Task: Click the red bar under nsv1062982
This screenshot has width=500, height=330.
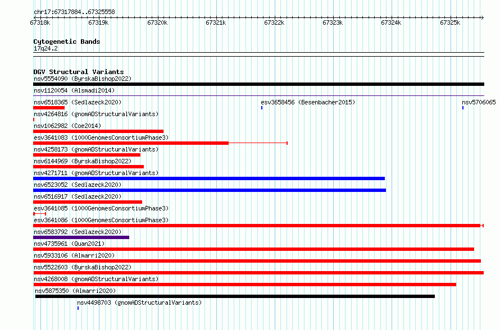Action: (98, 131)
